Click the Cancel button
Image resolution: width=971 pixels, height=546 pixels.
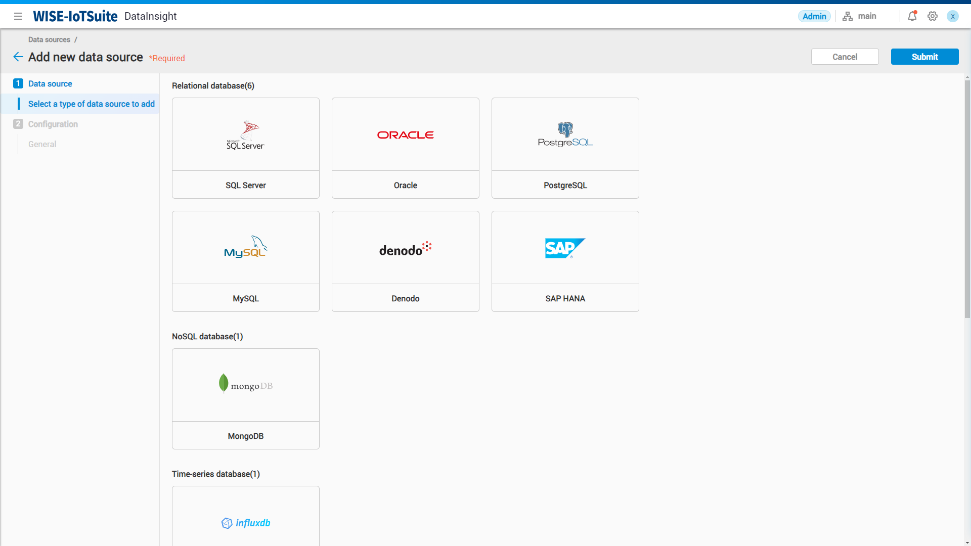click(845, 57)
